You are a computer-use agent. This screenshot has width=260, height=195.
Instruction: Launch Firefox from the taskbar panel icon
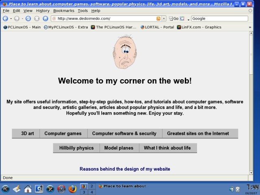(x=72, y=189)
